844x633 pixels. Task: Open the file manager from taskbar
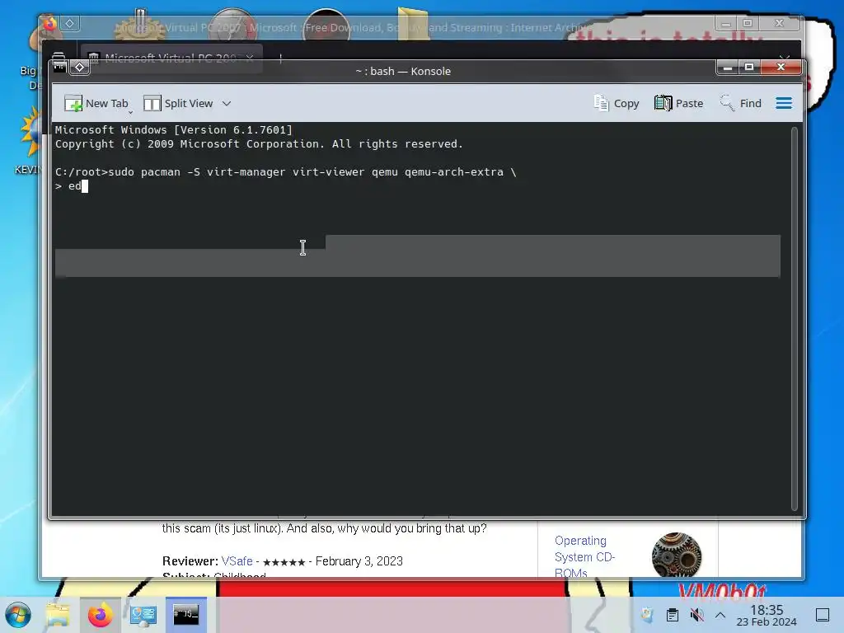pos(57,615)
